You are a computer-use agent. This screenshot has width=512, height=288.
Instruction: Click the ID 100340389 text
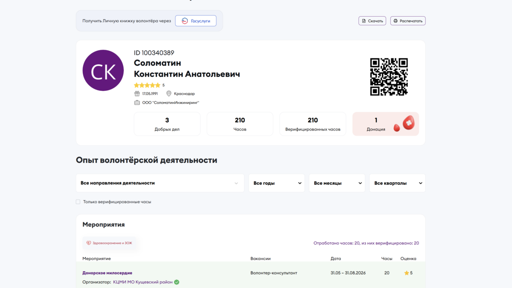point(154,53)
